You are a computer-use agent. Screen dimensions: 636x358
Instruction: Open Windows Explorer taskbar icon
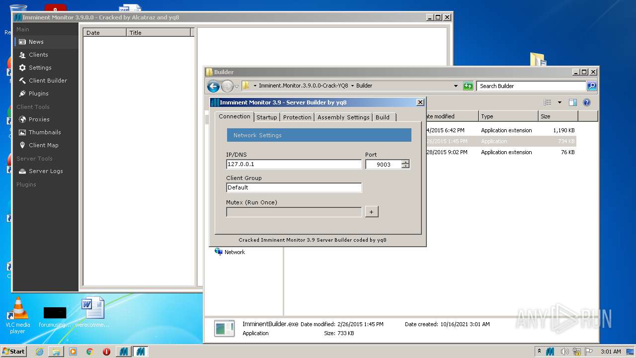coord(56,352)
